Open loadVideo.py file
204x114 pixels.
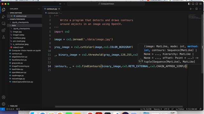coord(18,69)
